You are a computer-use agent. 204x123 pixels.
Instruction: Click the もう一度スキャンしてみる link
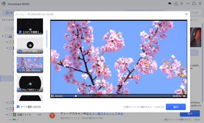tap(106, 113)
